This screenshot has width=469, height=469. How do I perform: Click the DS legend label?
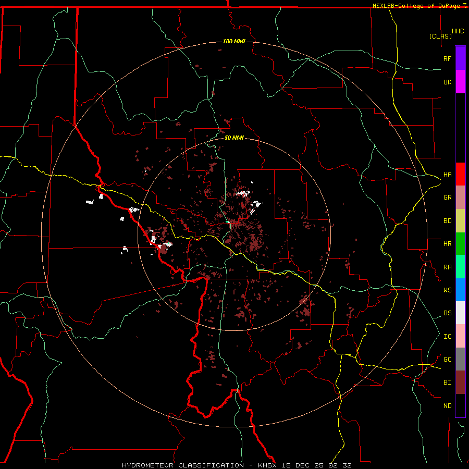point(447,313)
